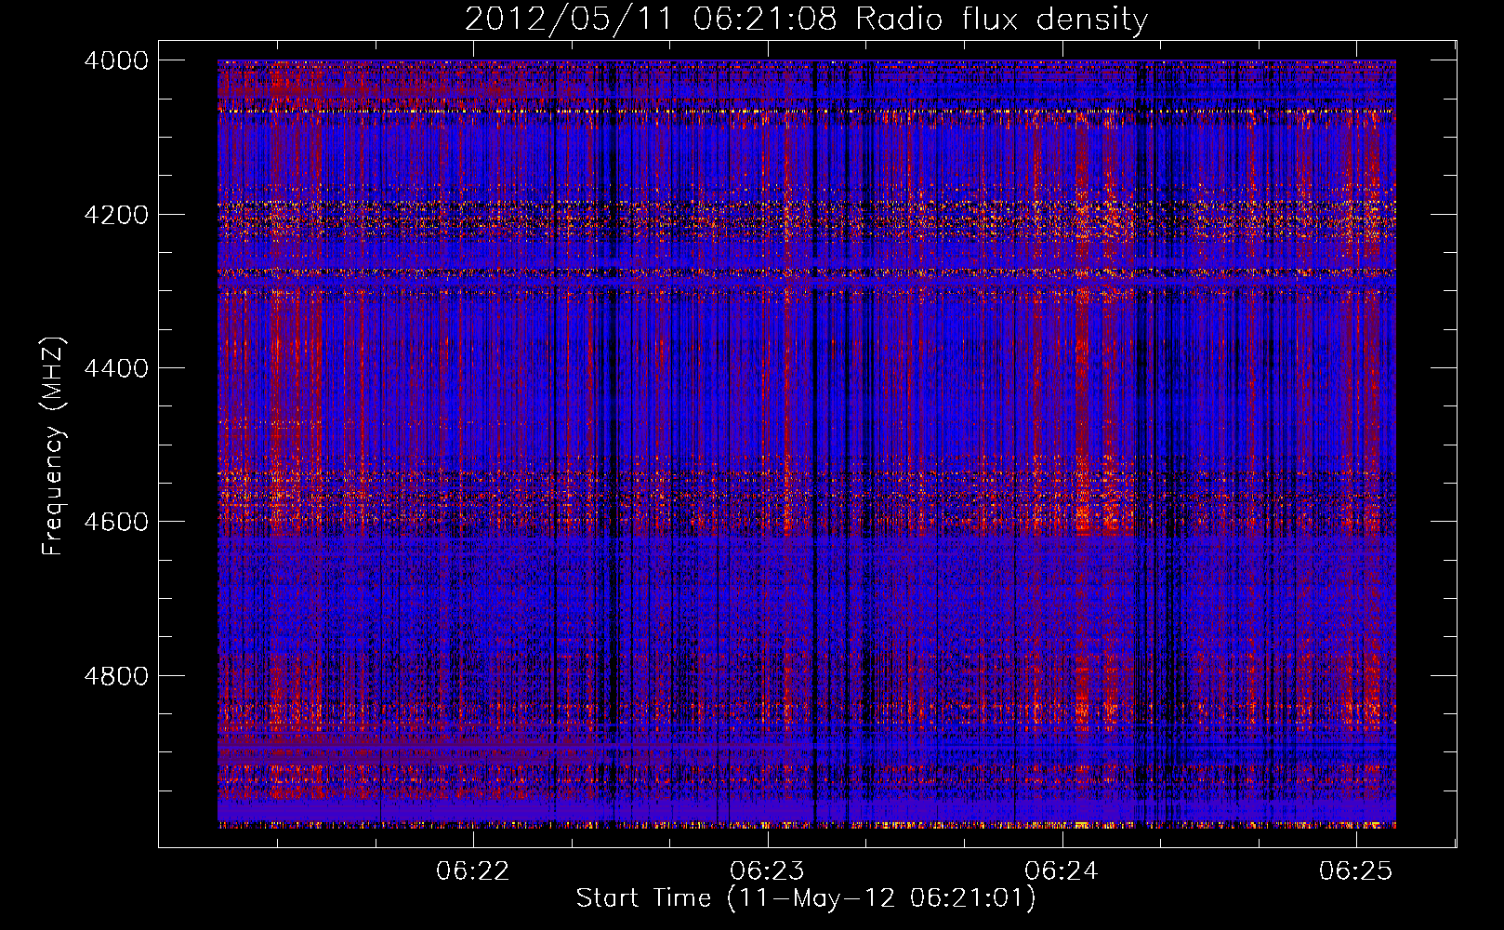Viewport: 1504px width, 930px height.
Task: Click the 'Frequency (MHZ)' axis label
Action: [53, 446]
